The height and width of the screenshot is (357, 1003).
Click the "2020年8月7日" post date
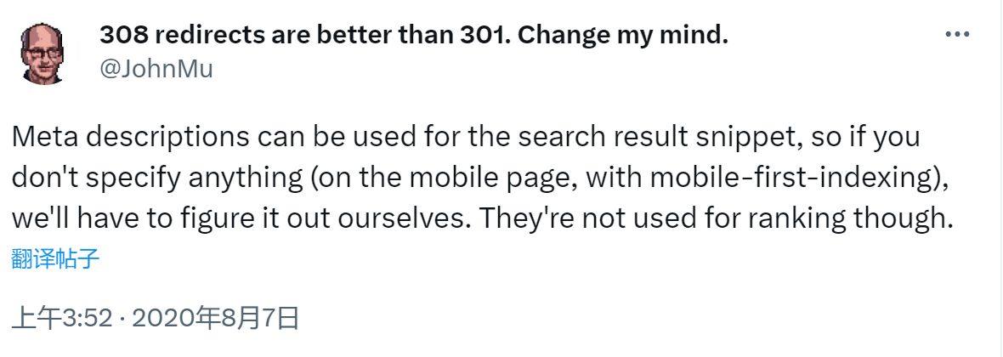(x=216, y=318)
